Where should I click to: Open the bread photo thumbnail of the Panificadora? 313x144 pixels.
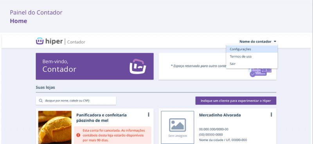55,127
